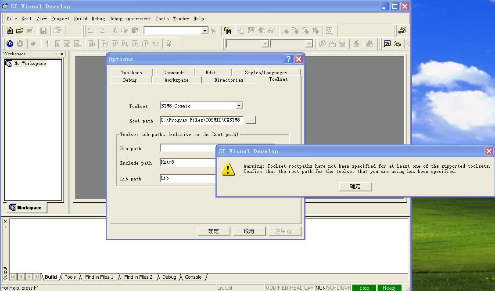Click 确定 in the Options dialog
The image size is (495, 291).
tap(214, 231)
